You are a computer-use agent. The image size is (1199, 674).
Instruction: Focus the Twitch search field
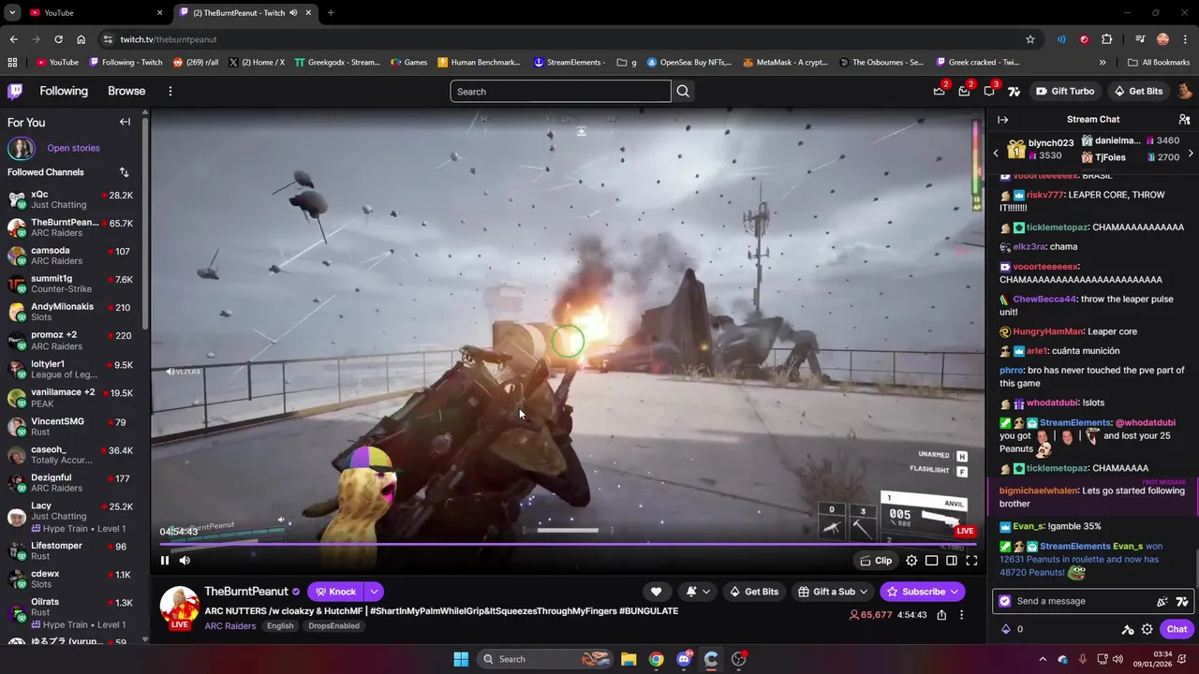[560, 91]
